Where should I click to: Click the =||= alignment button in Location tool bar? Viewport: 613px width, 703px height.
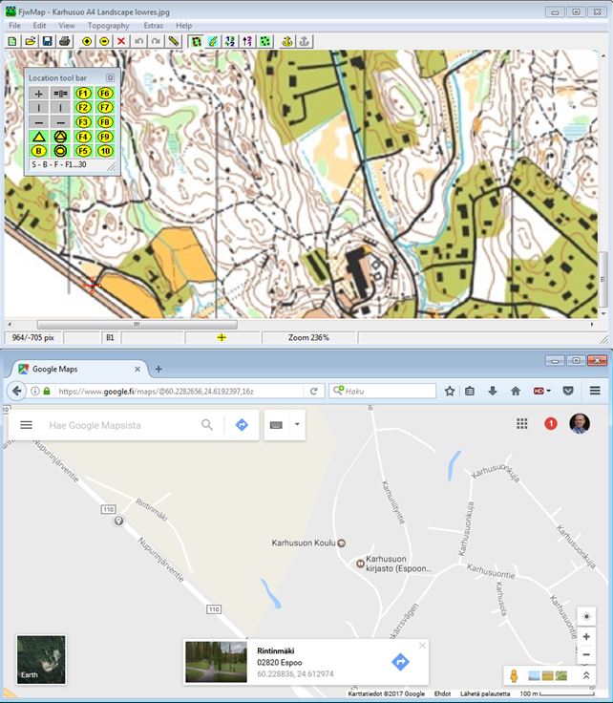point(60,94)
